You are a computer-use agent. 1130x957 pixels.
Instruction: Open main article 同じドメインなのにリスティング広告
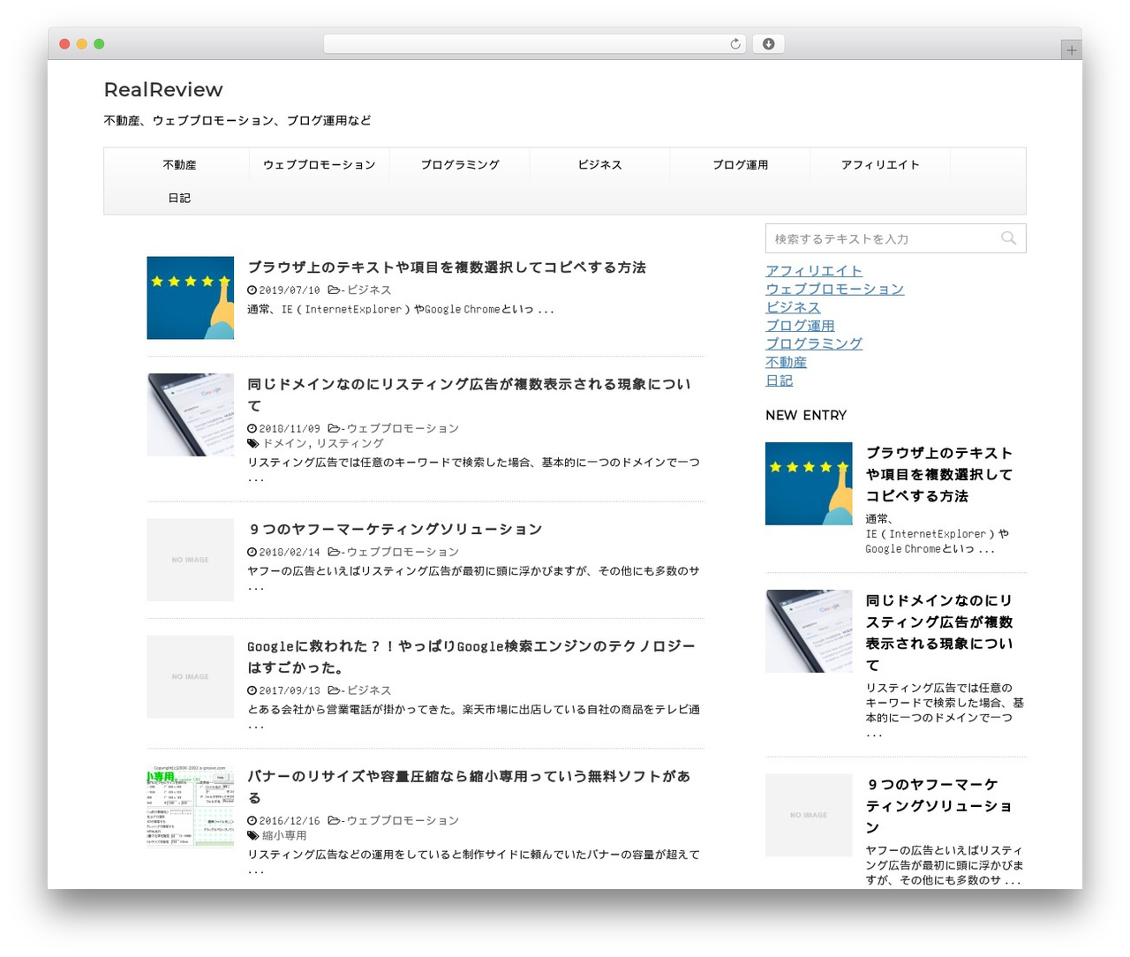pyautogui.click(x=470, y=395)
